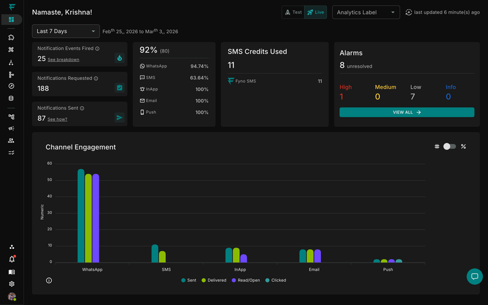
Task: Open the Last 7 Days dropdown
Action: [x=66, y=31]
